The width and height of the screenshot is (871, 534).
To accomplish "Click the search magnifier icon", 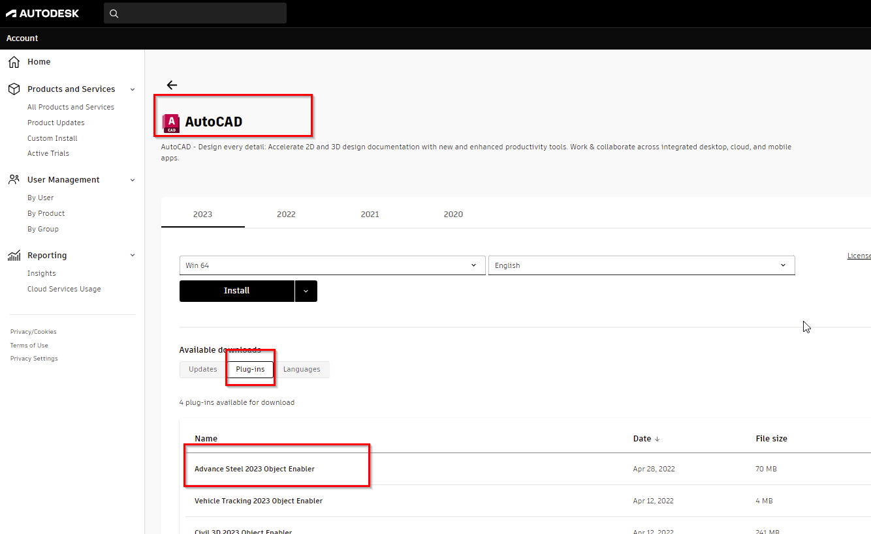I will pyautogui.click(x=114, y=14).
